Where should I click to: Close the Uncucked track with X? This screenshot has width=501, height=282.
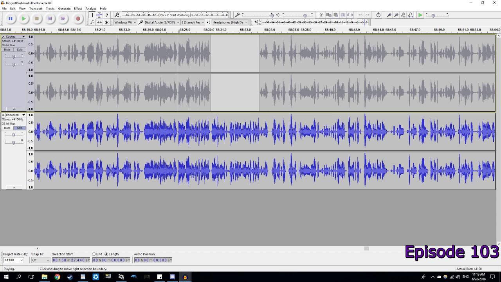(4, 115)
